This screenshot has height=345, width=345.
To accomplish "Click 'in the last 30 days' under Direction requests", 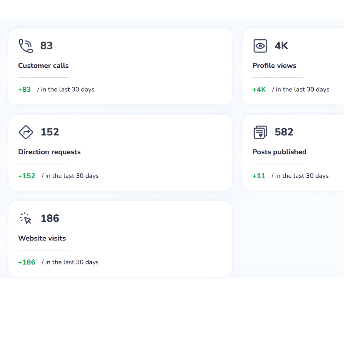I will pyautogui.click(x=72, y=176).
